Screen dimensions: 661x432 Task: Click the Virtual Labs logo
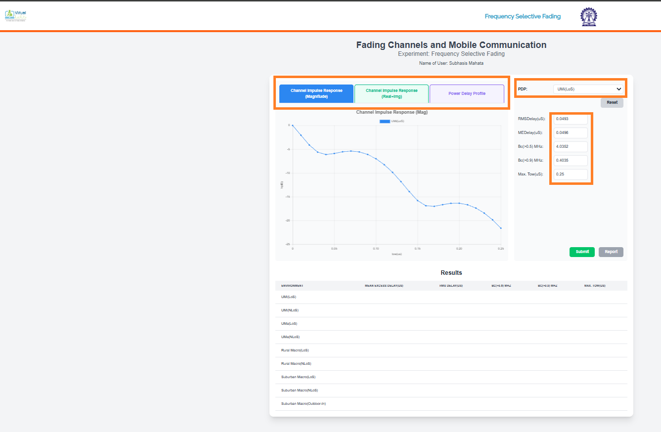coord(15,16)
